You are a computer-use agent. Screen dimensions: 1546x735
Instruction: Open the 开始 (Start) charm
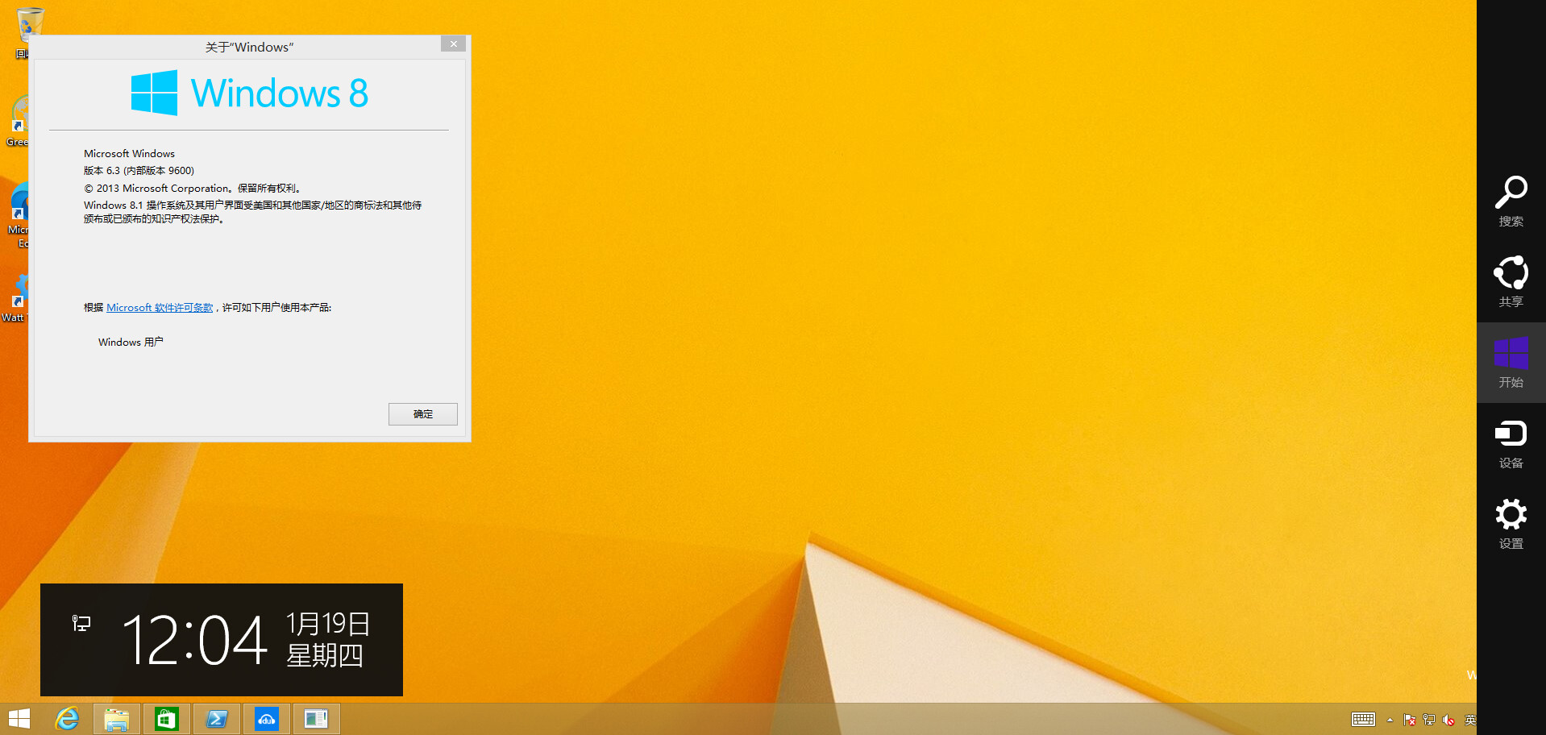pos(1511,363)
